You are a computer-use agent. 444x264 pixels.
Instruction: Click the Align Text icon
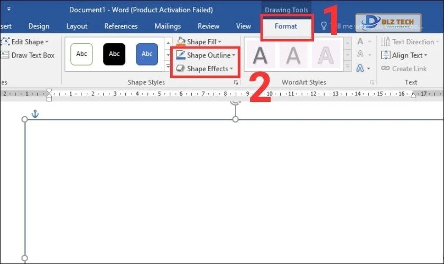[x=385, y=55]
